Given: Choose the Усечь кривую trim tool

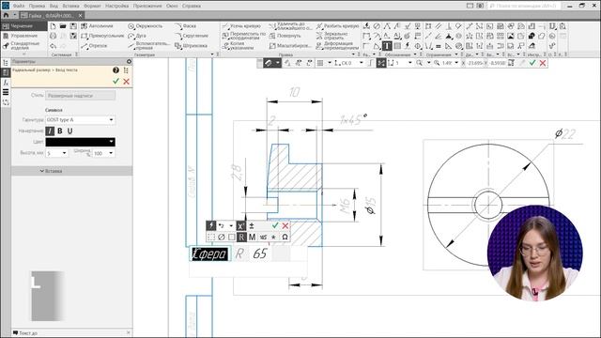Looking at the screenshot, I should pyautogui.click(x=241, y=26).
